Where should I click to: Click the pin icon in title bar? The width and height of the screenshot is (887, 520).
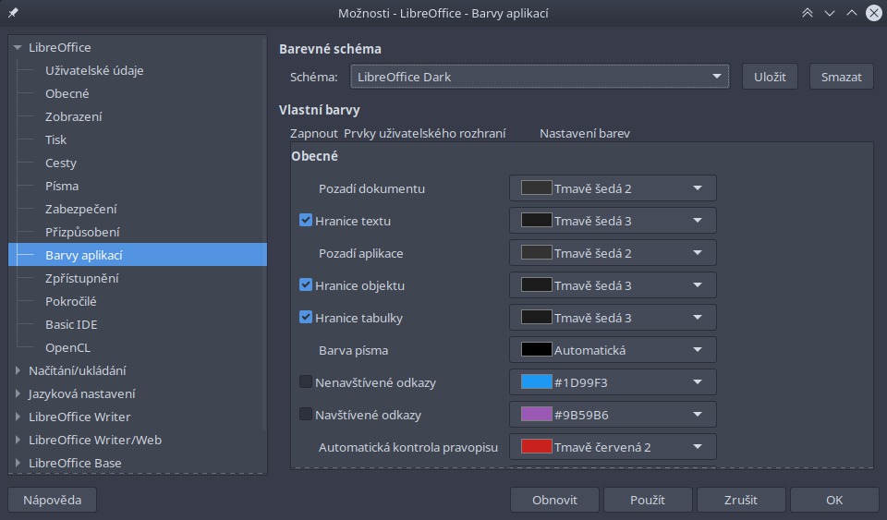[13, 12]
